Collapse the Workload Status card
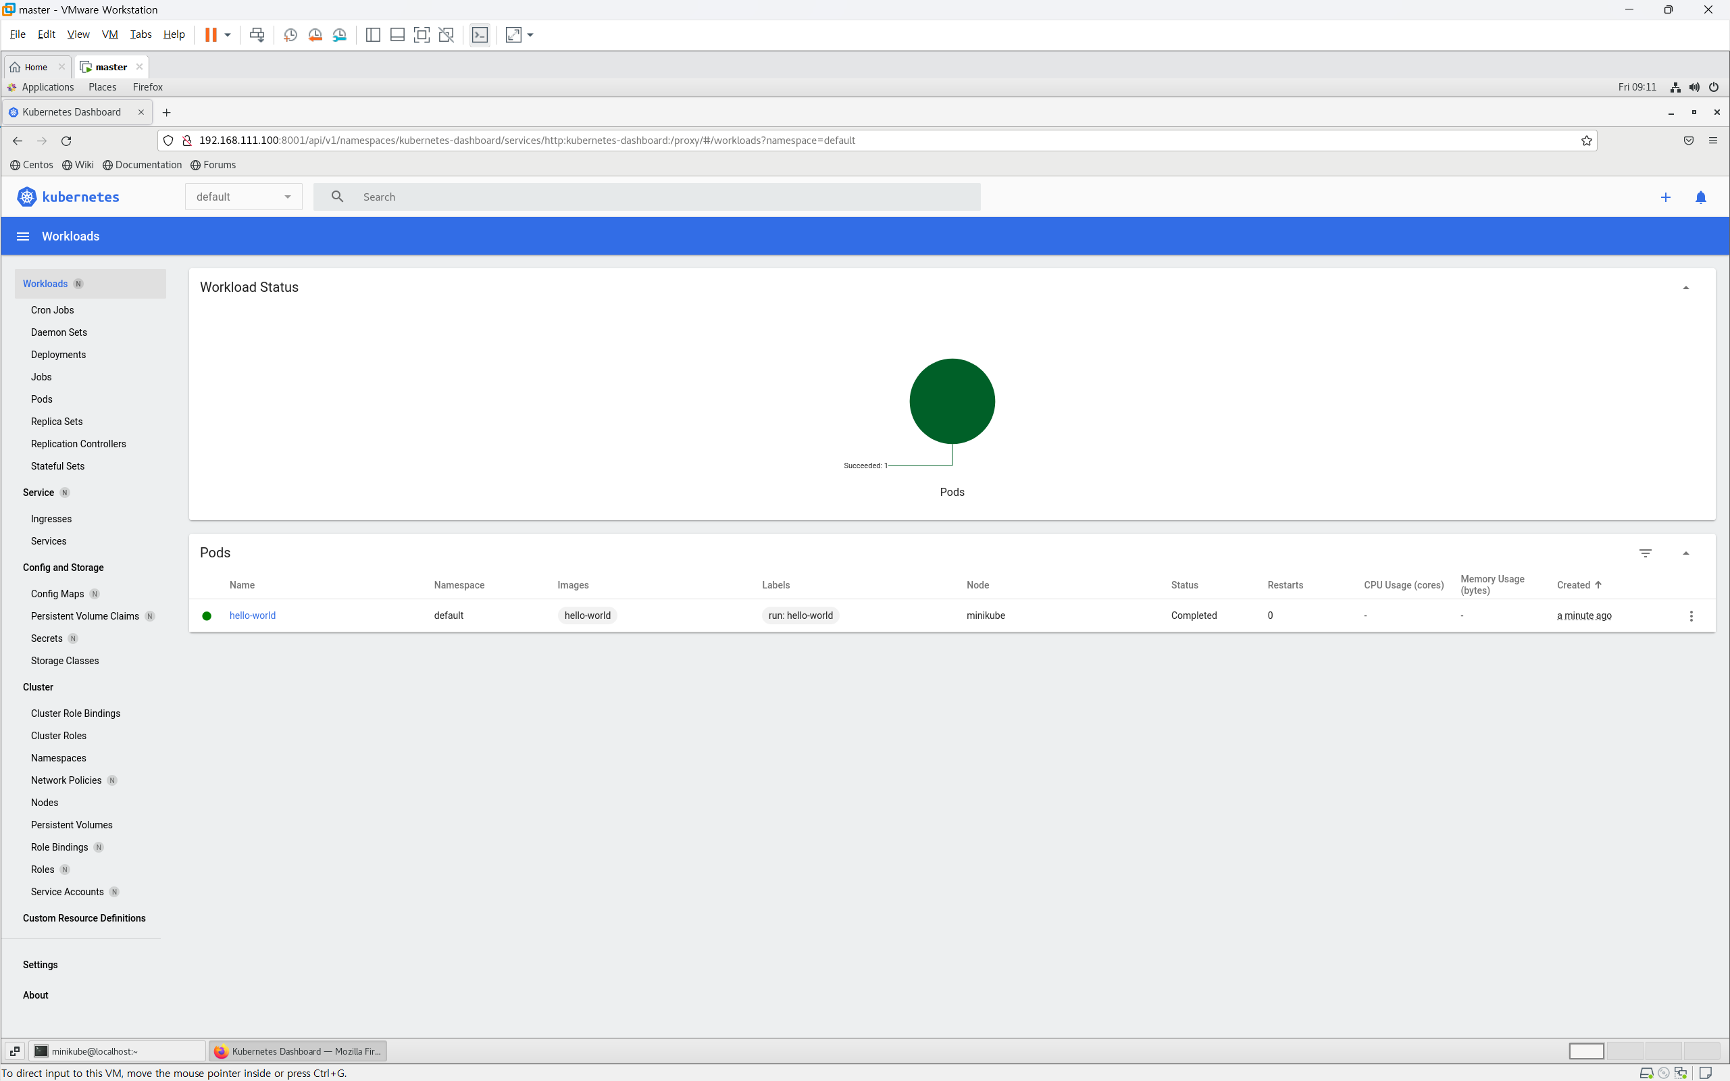Viewport: 1730px width, 1081px height. (x=1685, y=287)
